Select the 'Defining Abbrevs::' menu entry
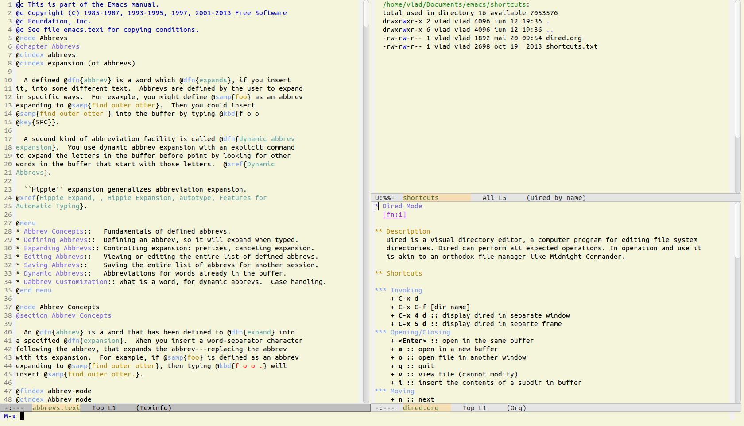 (x=59, y=240)
